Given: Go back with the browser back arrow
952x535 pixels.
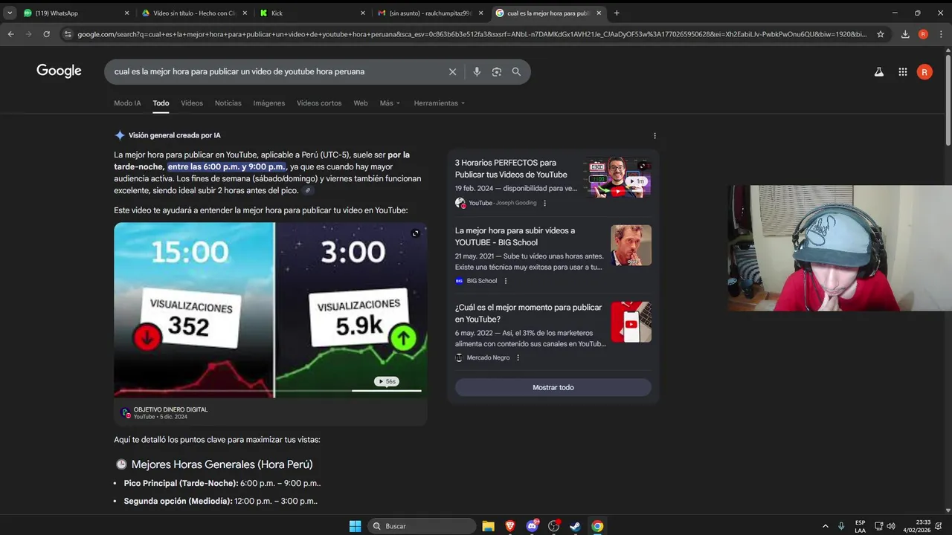Looking at the screenshot, I should (10, 34).
